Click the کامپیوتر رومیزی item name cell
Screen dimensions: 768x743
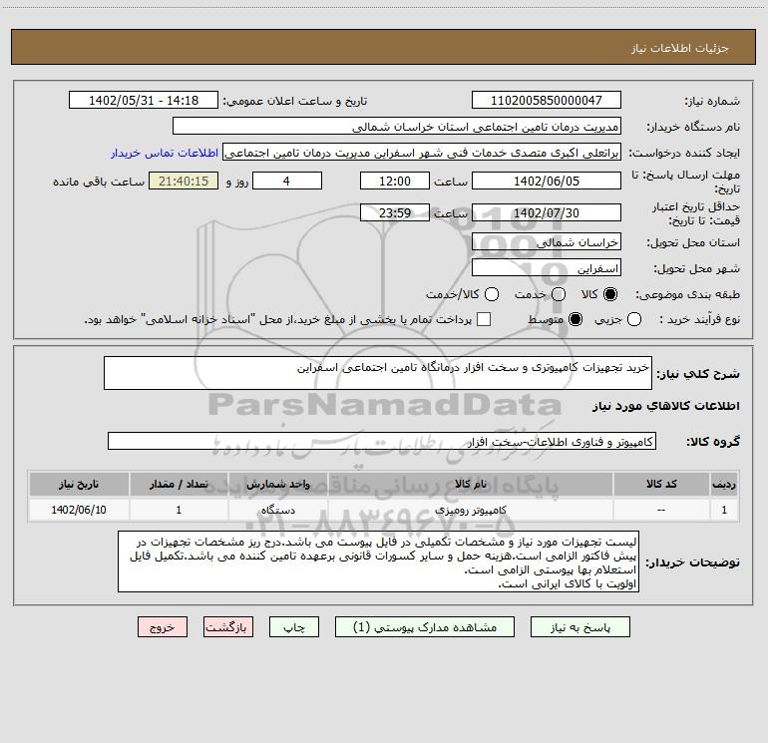[470, 510]
